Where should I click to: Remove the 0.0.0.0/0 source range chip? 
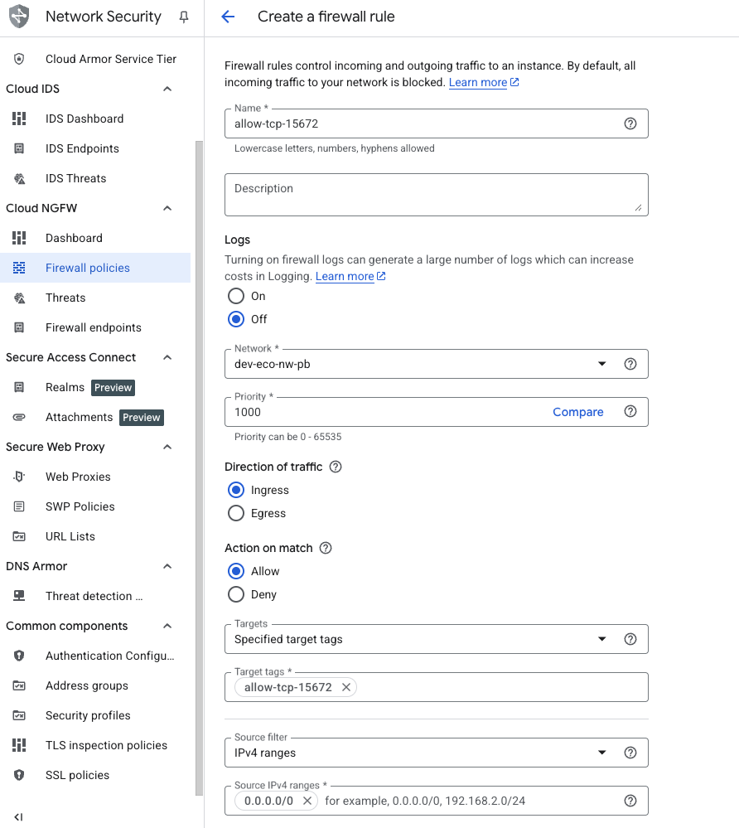click(x=307, y=801)
